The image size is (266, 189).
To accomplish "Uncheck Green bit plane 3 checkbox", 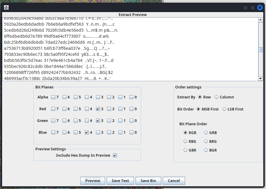I will click(x=98, y=121).
